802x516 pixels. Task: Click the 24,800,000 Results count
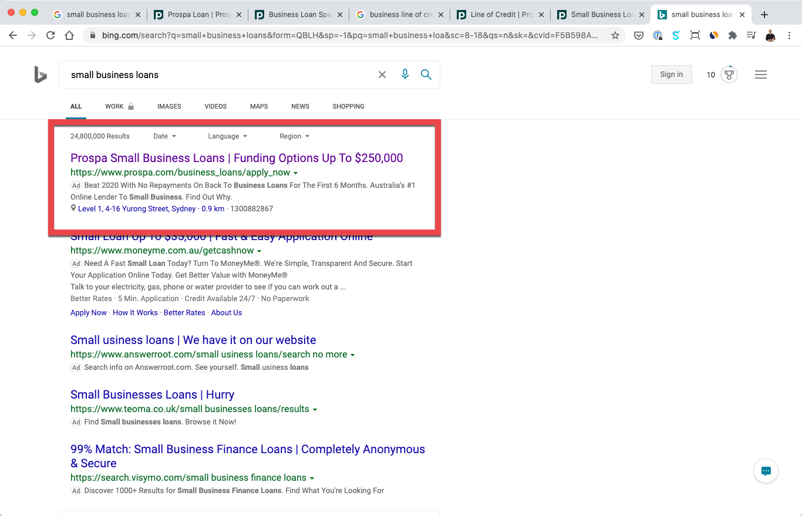(x=100, y=136)
